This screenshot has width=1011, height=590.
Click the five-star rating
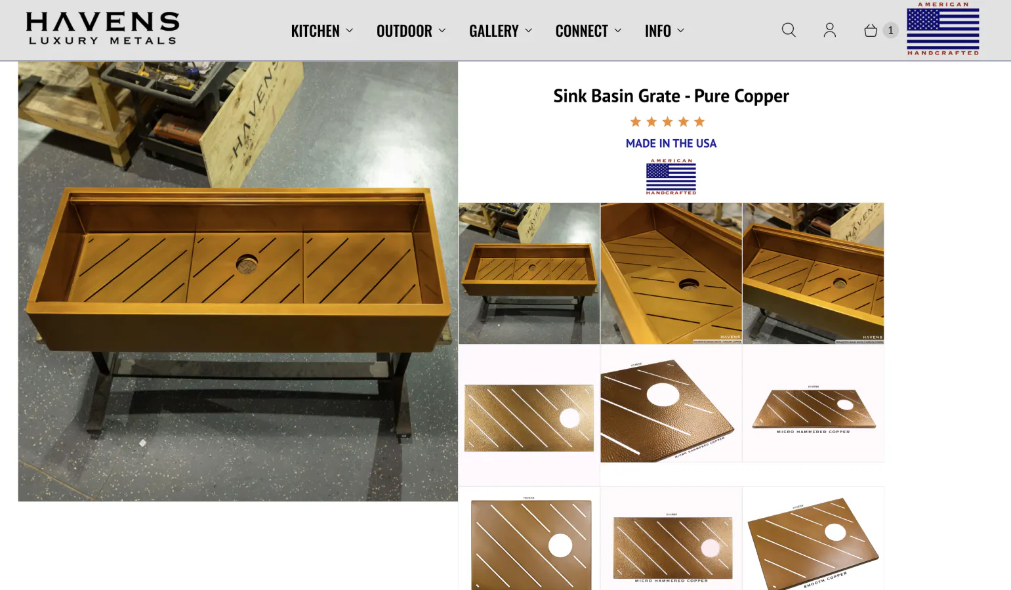click(667, 122)
